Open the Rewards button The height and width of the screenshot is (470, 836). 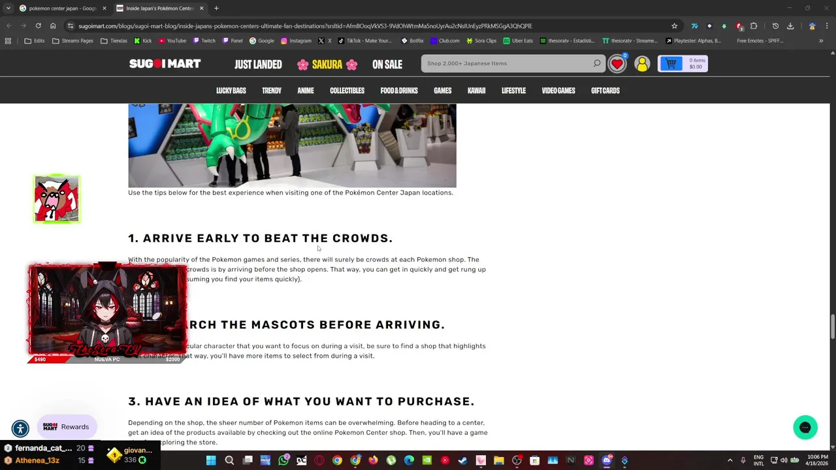67,427
